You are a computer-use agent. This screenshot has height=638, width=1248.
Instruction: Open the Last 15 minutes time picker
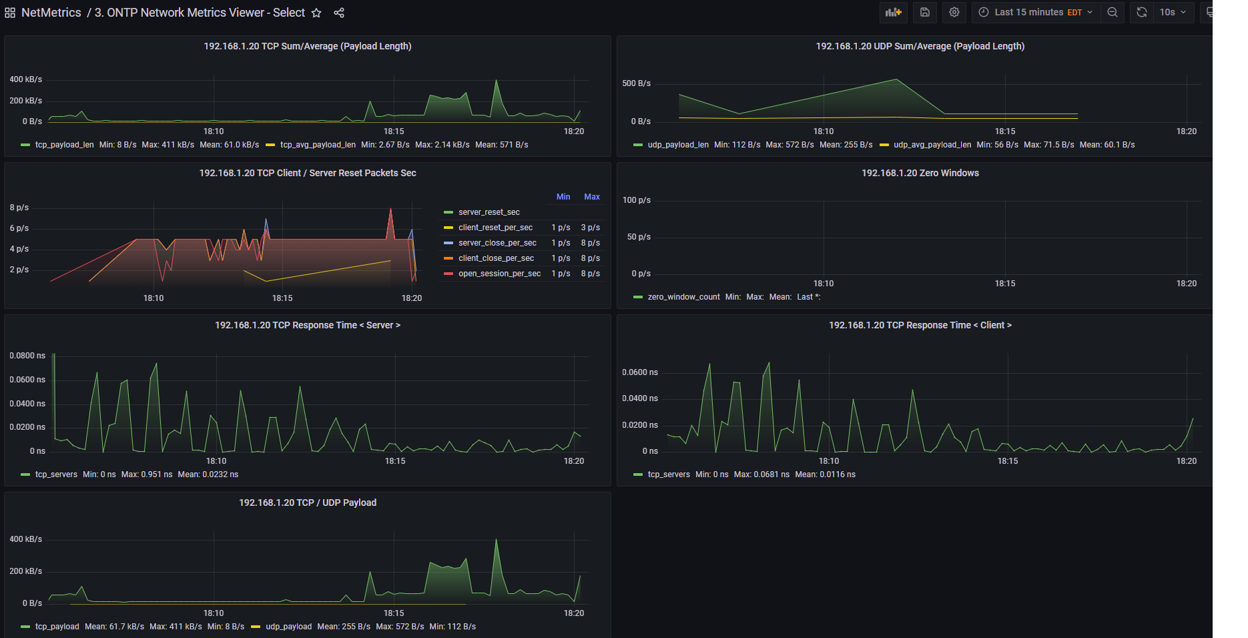[x=1036, y=12]
